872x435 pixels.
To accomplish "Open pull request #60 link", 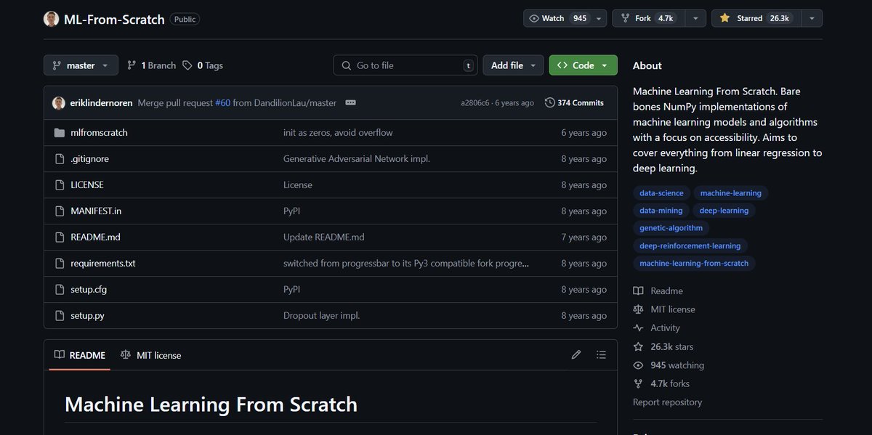I will tap(222, 102).
